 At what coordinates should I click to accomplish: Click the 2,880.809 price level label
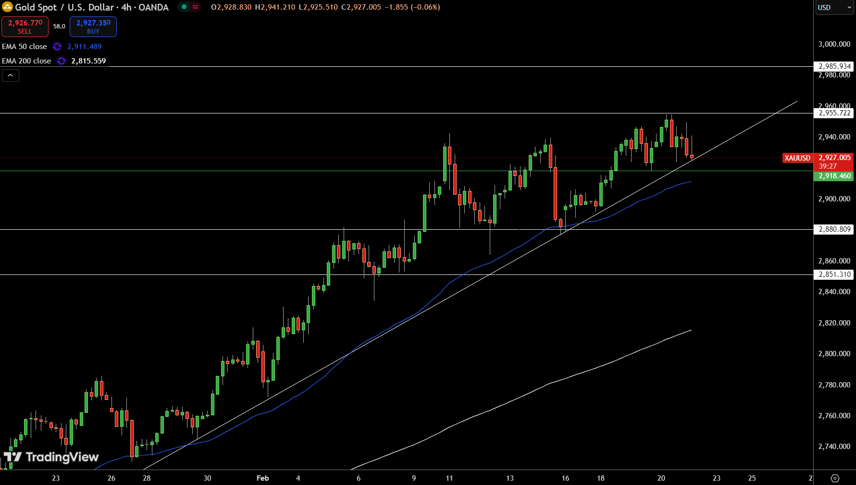pyautogui.click(x=834, y=229)
